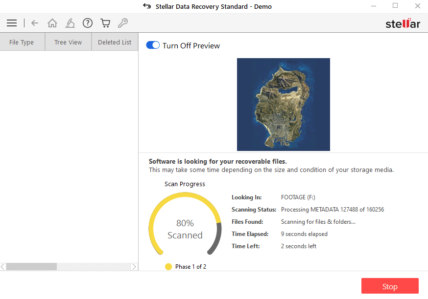Select the Deleted List tab
This screenshot has width=428, height=299.
pos(115,42)
